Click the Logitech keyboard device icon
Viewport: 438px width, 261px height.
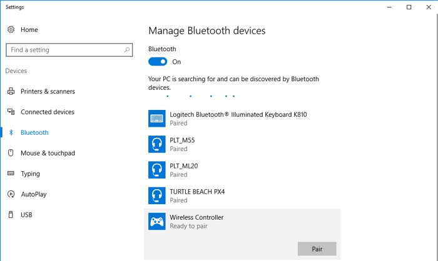(x=156, y=119)
